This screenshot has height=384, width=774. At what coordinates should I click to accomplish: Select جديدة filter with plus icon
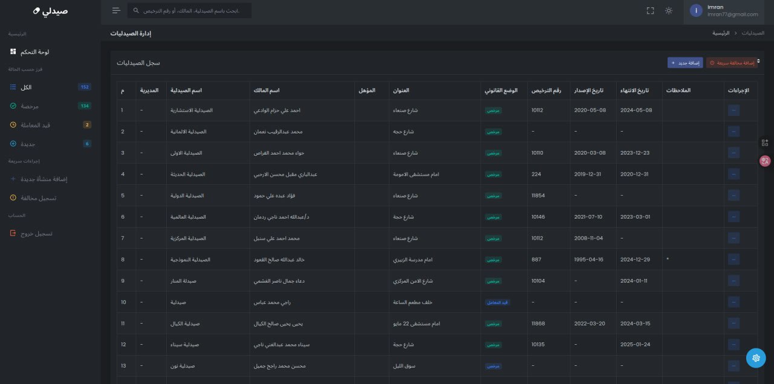(50, 144)
